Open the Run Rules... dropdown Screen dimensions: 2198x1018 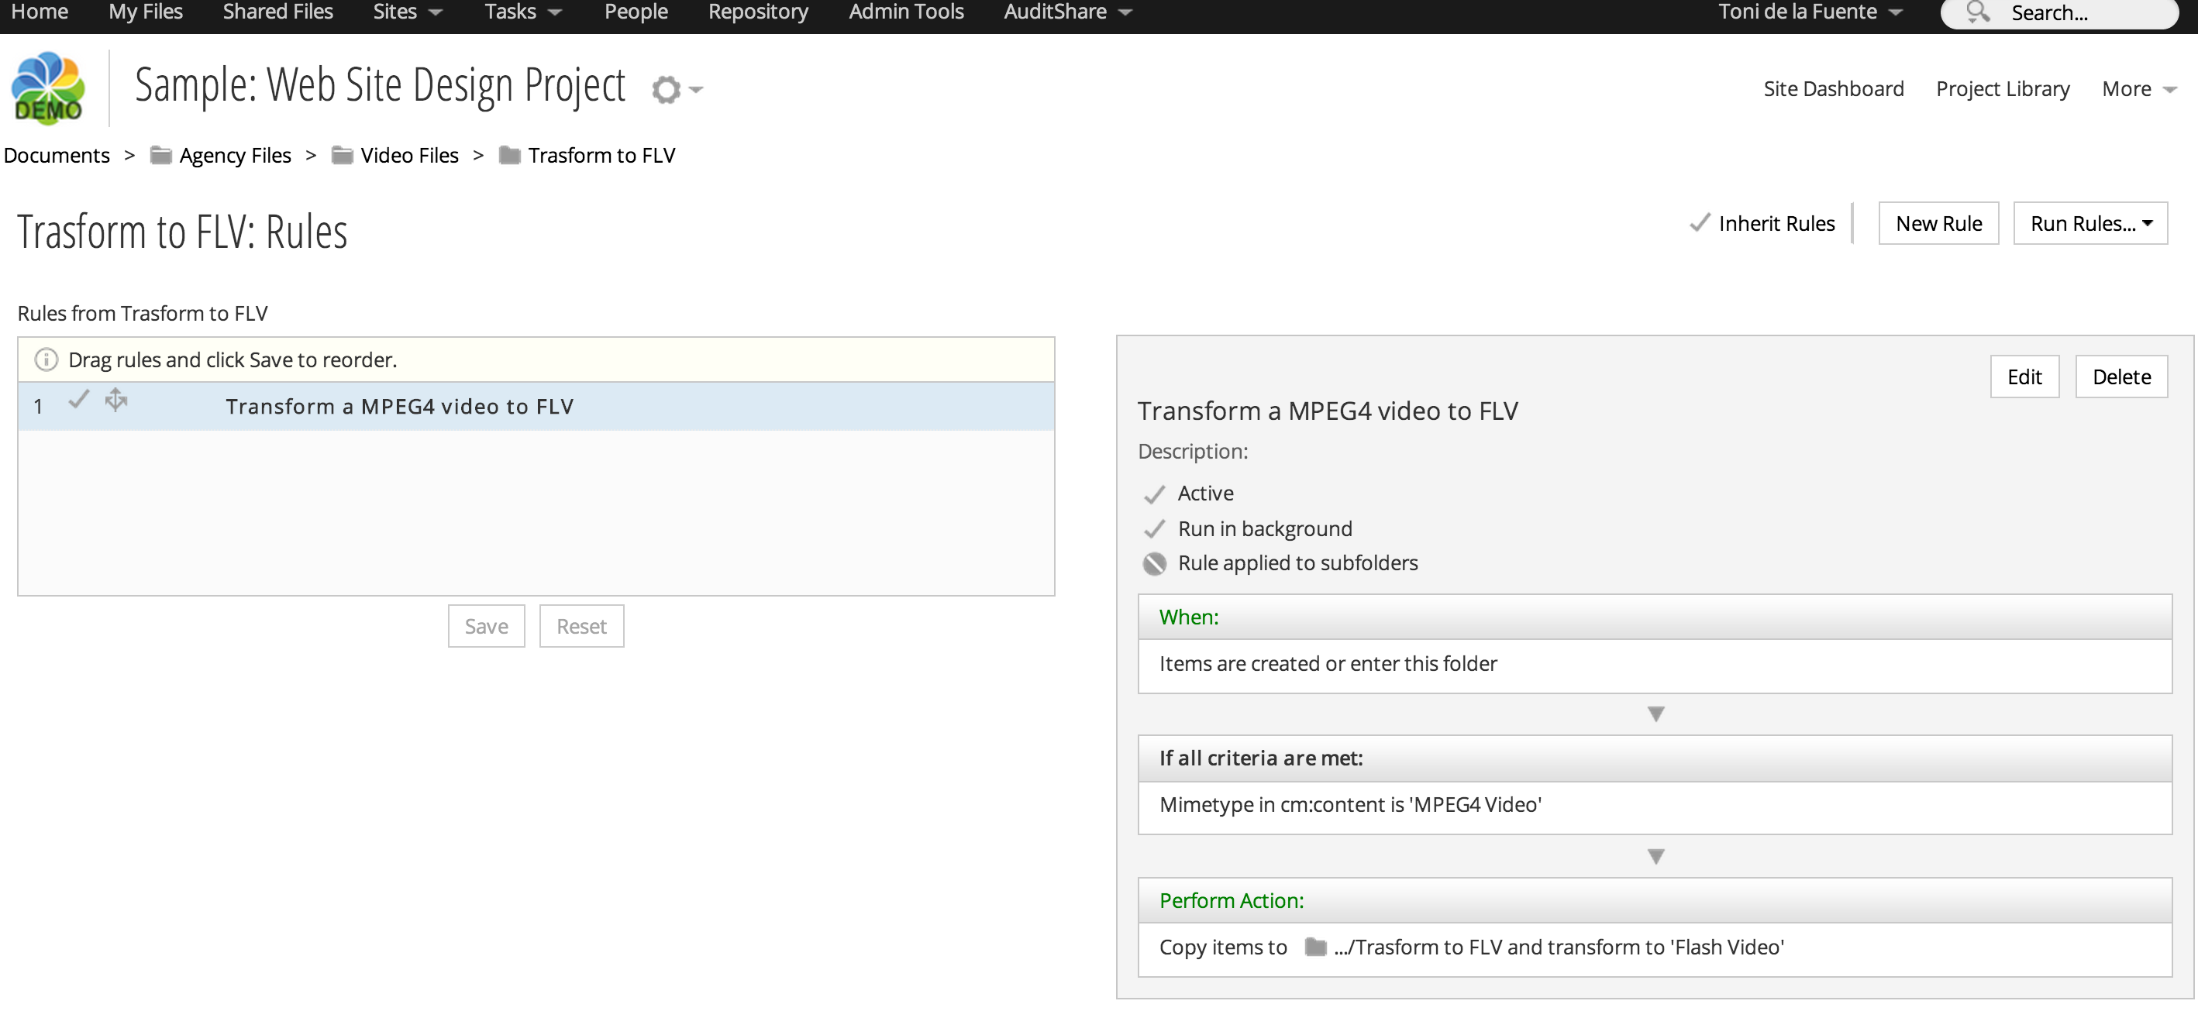[x=2089, y=223]
